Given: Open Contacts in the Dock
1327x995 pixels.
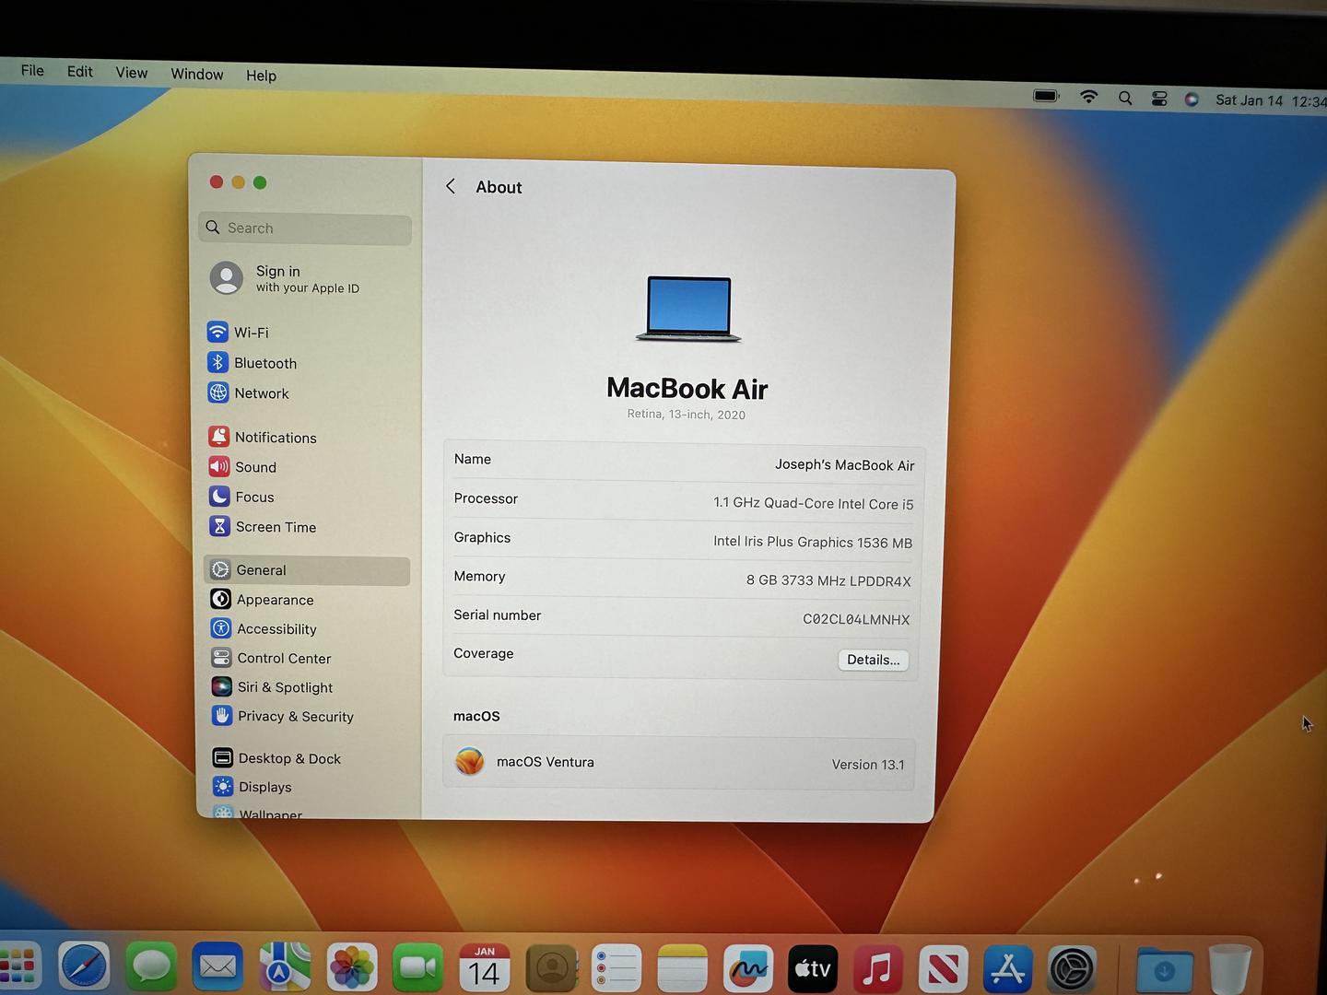Looking at the screenshot, I should click(551, 968).
